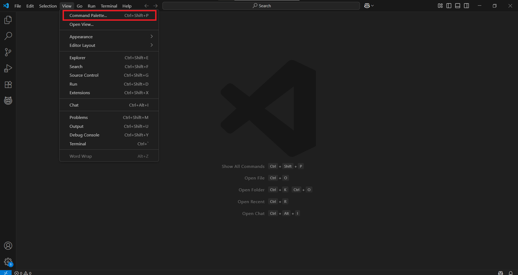Minimize the VS Code window
518x275 pixels.
(x=479, y=6)
